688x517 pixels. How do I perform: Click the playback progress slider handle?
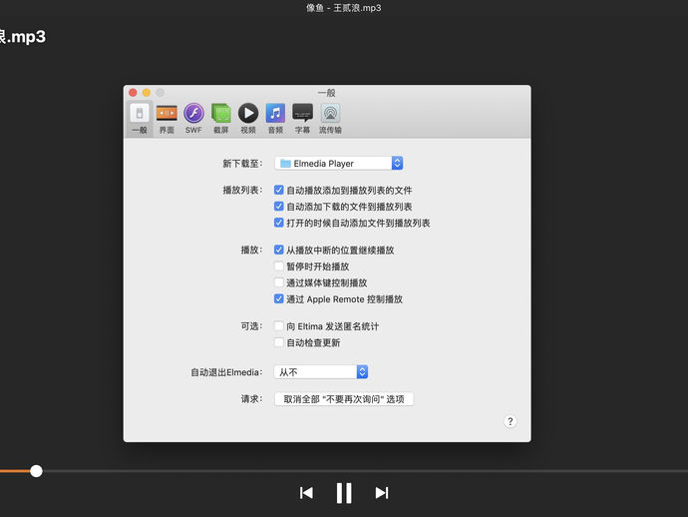(37, 471)
